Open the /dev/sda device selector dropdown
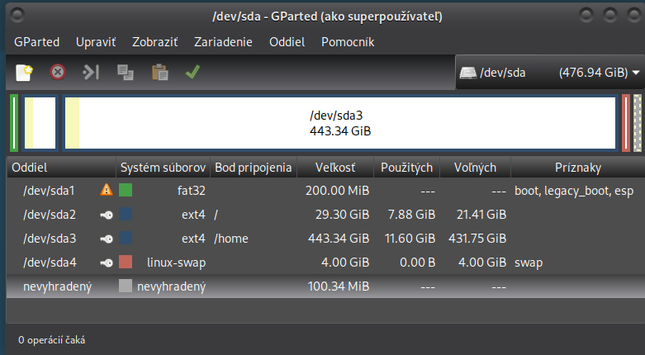The height and width of the screenshot is (355, 645). [x=549, y=73]
